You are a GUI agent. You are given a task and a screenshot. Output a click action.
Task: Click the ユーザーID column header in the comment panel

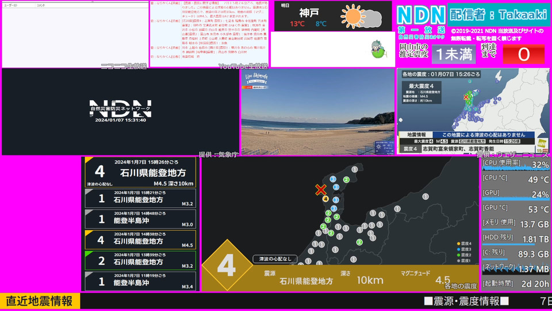[x=10, y=5]
